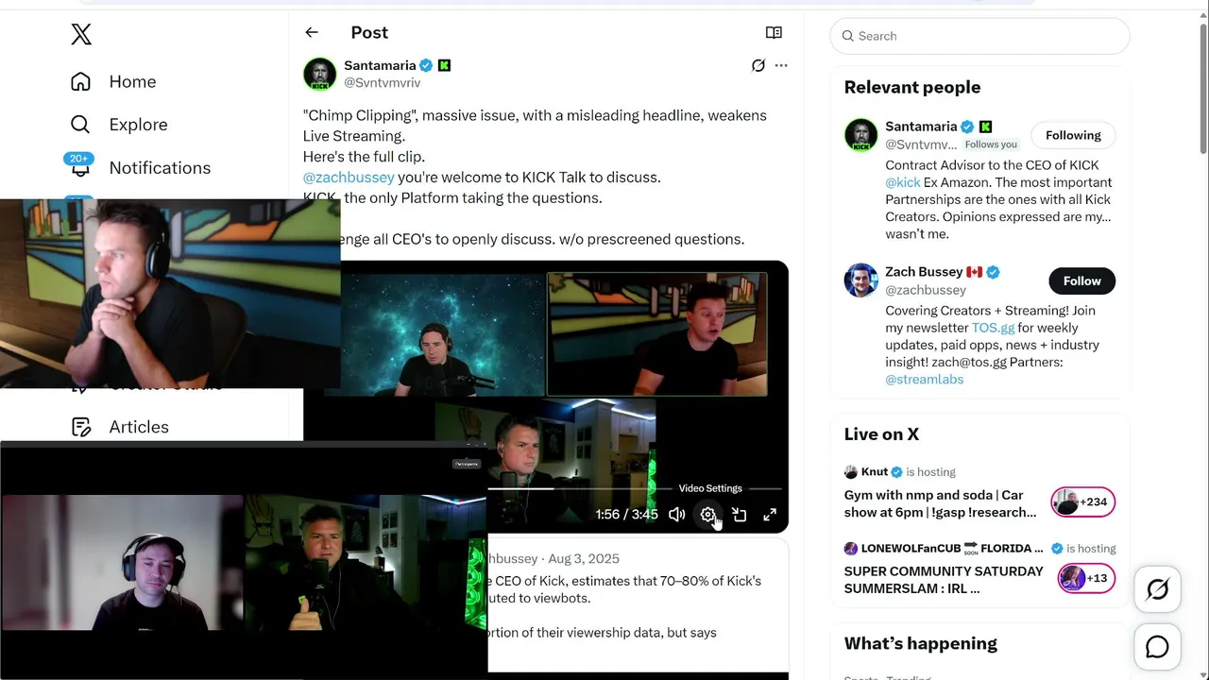The height and width of the screenshot is (680, 1209).
Task: Click the @Svntvmvriv handle under Santamaria
Action: pos(383,83)
